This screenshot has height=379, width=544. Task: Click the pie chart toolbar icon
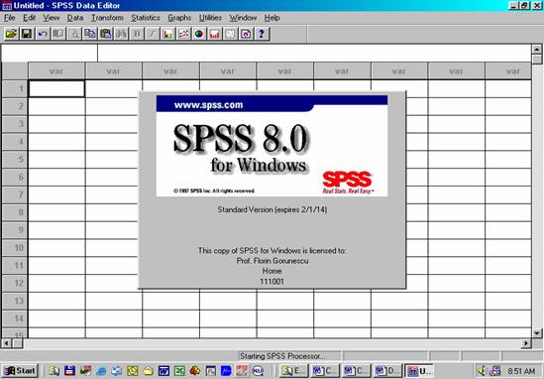pyautogui.click(x=199, y=34)
